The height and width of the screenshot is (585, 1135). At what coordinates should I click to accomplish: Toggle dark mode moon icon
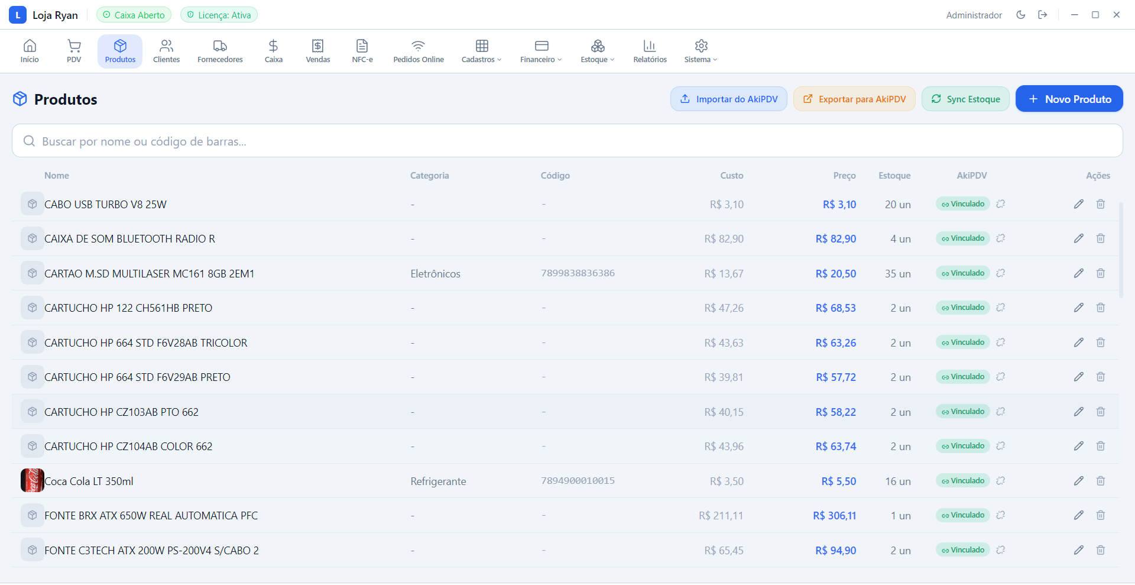pos(1020,15)
